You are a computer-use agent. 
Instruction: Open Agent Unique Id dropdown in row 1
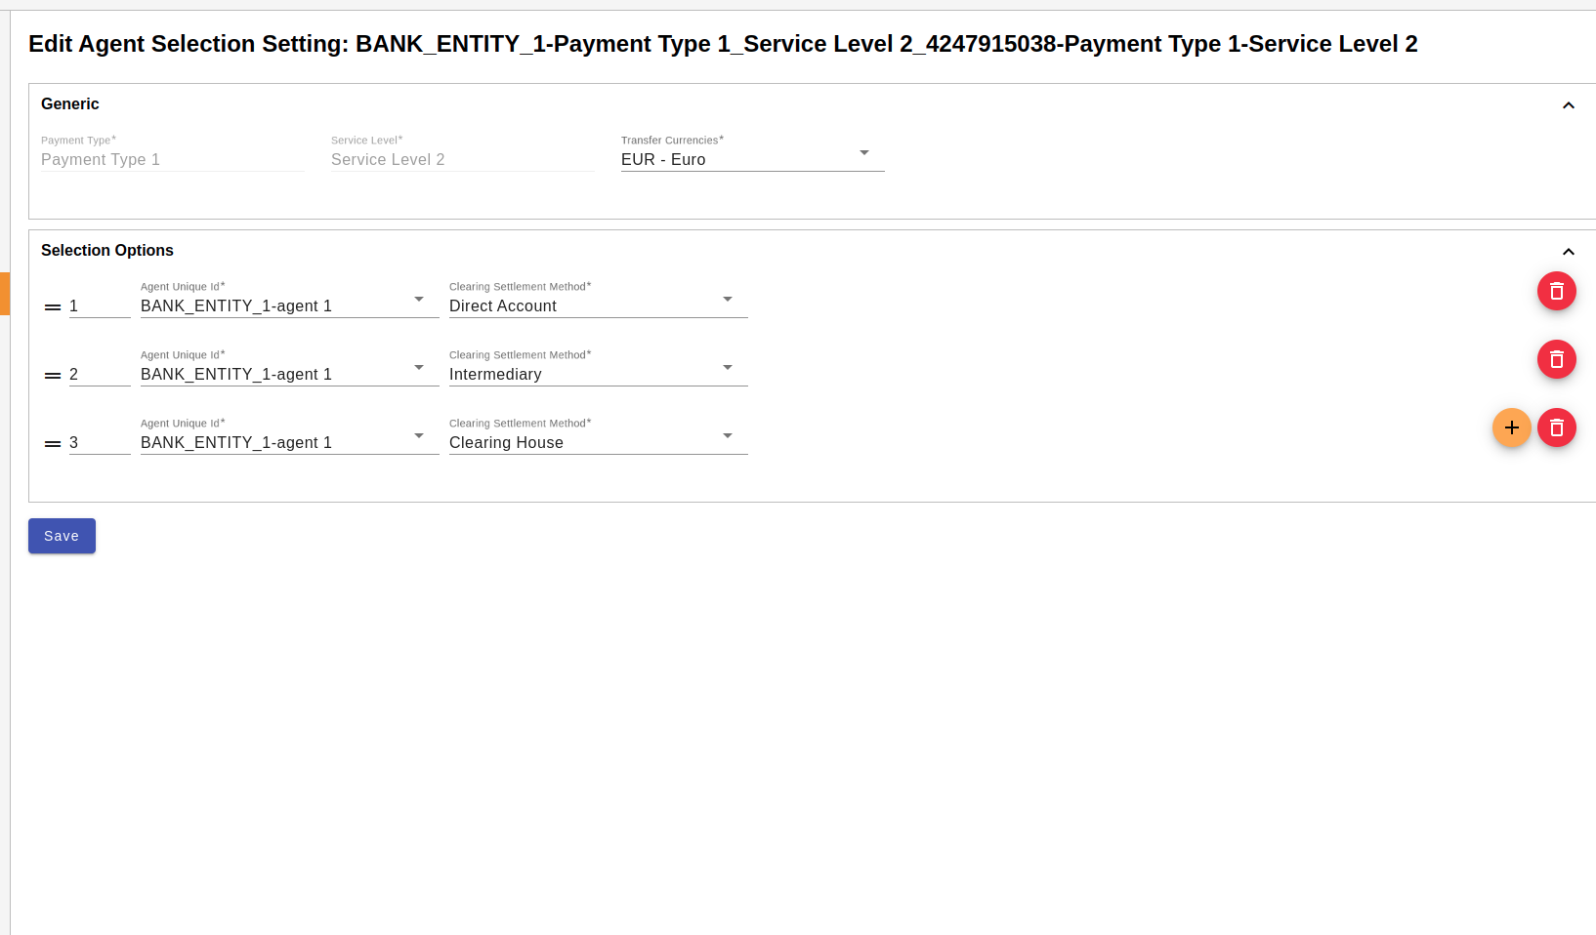click(x=289, y=305)
